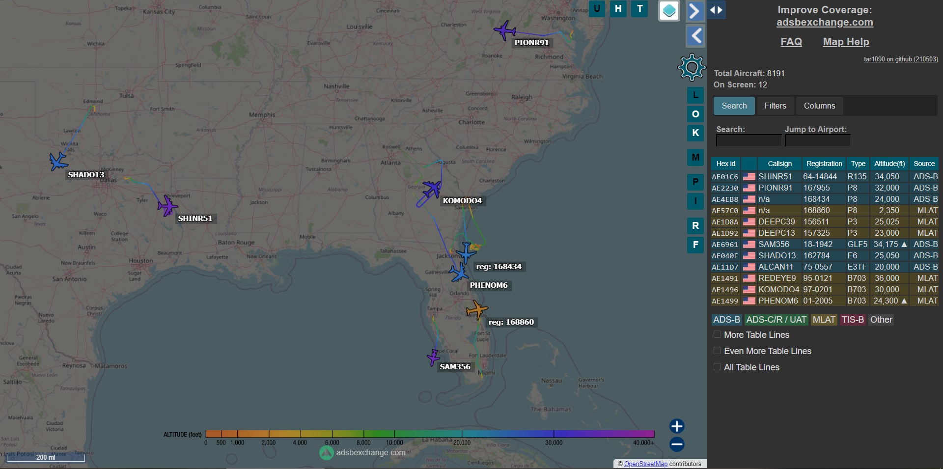
Task: Focus the Jump to Airport field
Action: (x=817, y=140)
